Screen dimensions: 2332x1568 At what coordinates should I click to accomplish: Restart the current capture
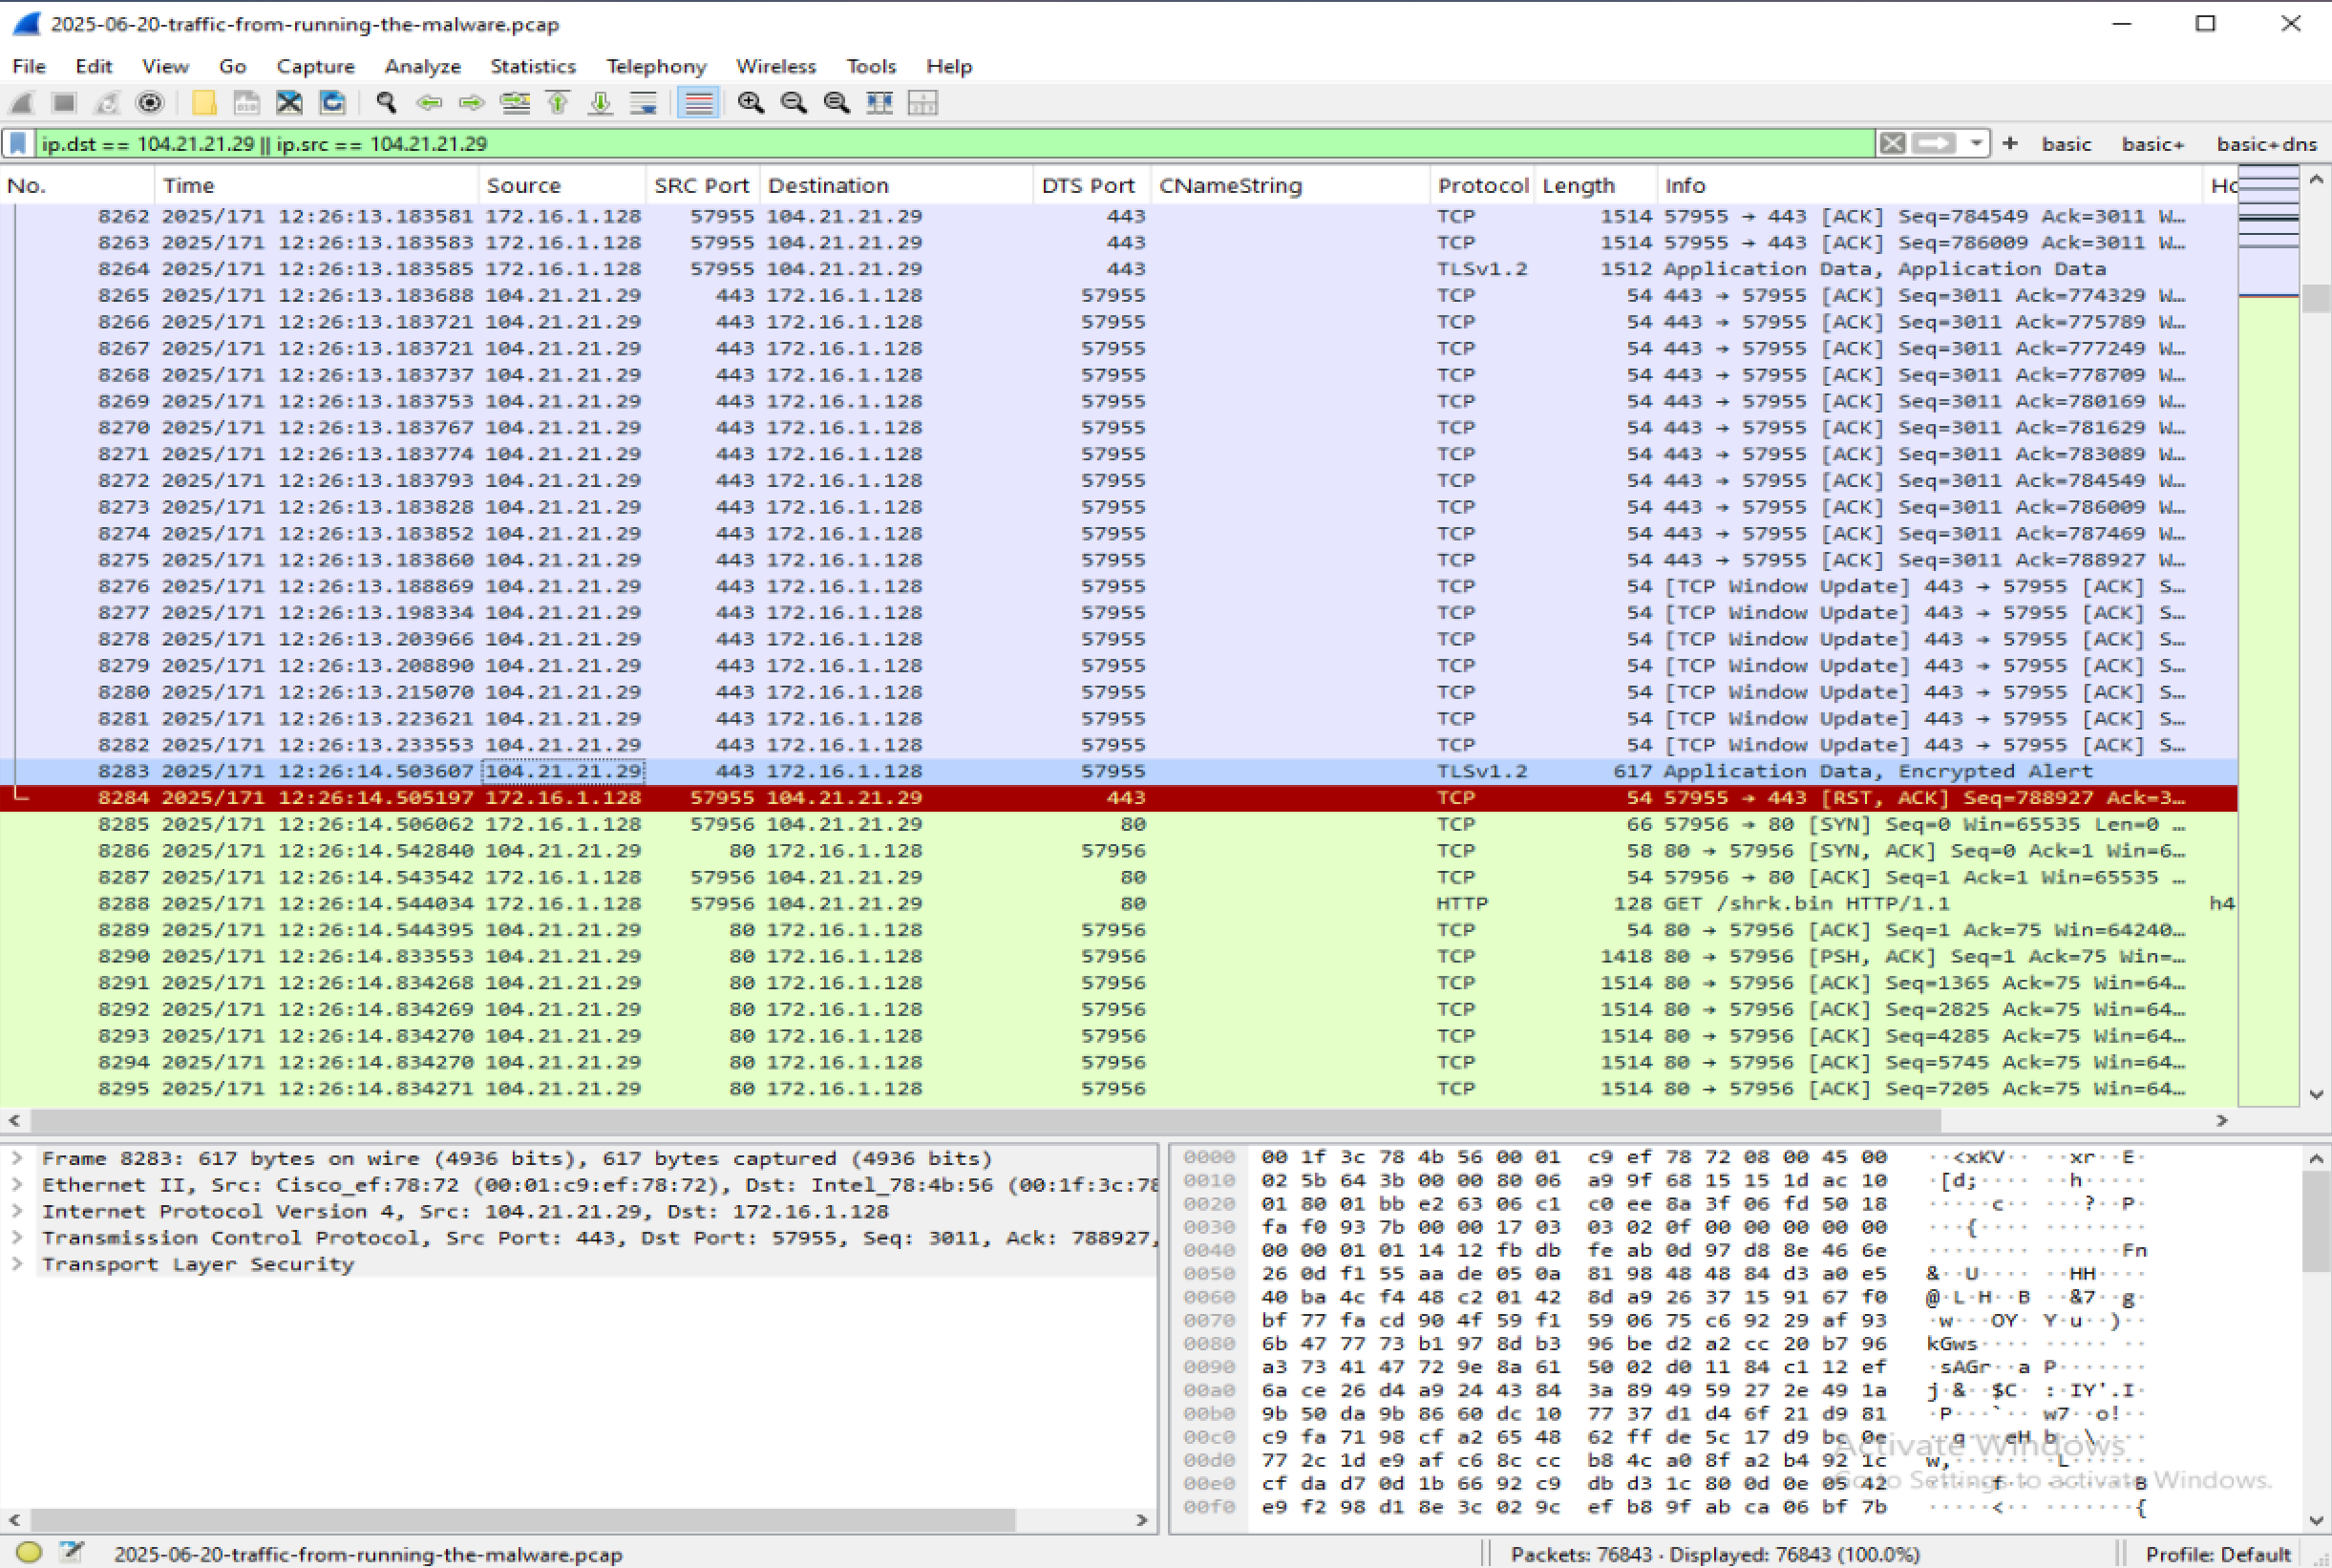(x=107, y=102)
